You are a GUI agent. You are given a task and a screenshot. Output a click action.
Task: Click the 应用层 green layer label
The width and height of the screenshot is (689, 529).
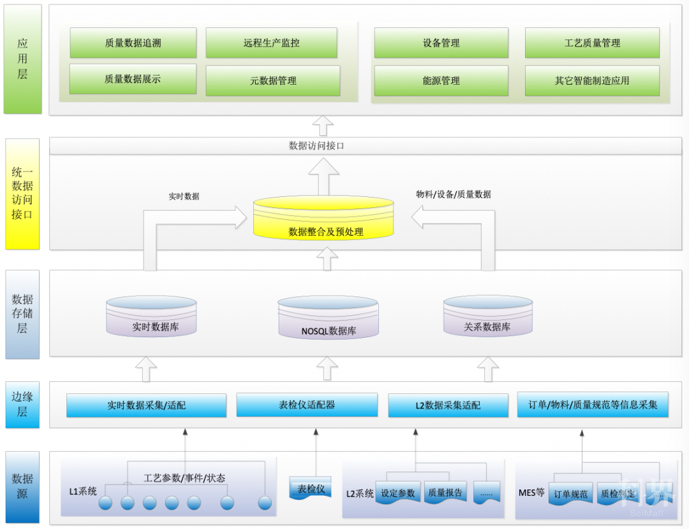(23, 59)
